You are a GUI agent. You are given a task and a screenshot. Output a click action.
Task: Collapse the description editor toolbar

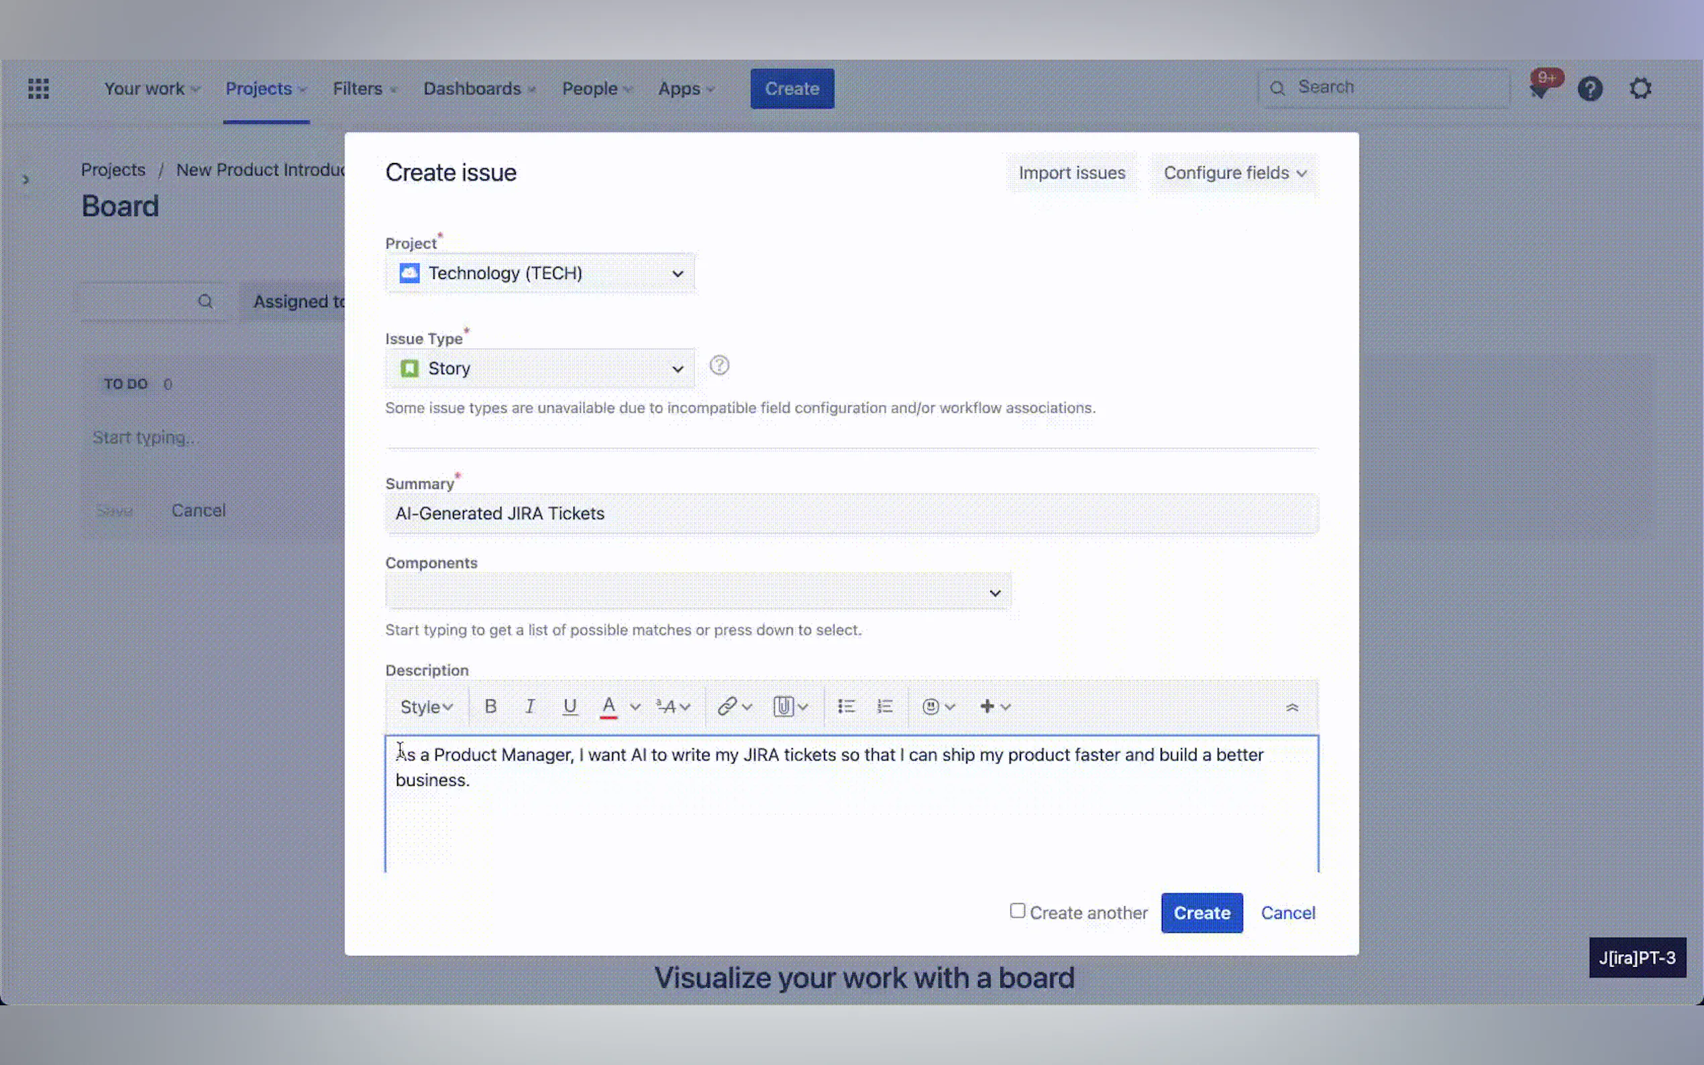click(1291, 708)
